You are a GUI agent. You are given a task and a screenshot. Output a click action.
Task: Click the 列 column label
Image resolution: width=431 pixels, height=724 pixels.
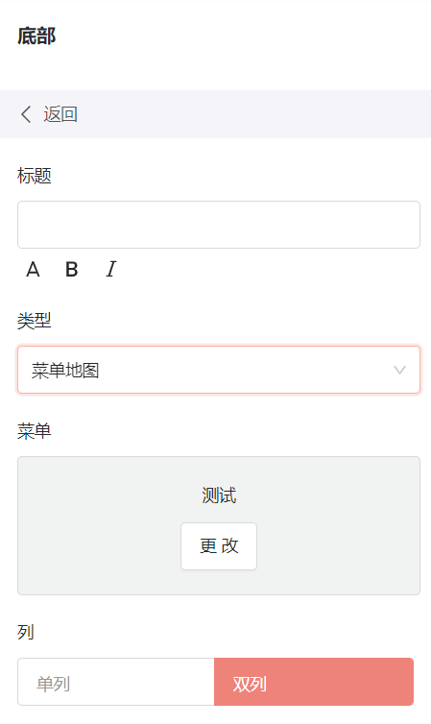pyautogui.click(x=26, y=632)
